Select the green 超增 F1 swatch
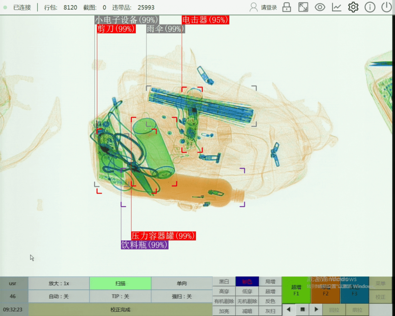395x316 pixels. (x=296, y=290)
